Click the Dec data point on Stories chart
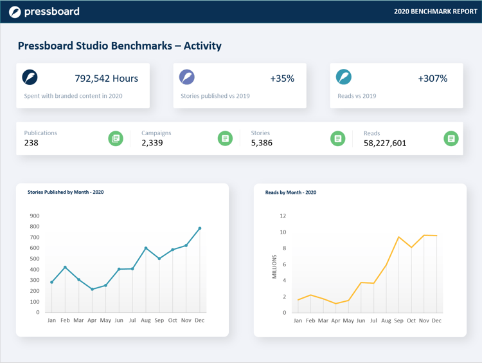The height and width of the screenshot is (363, 482). [x=200, y=228]
